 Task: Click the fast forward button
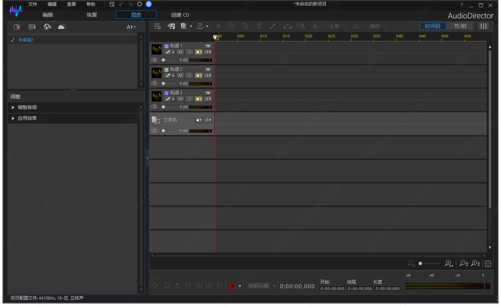(x=209, y=286)
